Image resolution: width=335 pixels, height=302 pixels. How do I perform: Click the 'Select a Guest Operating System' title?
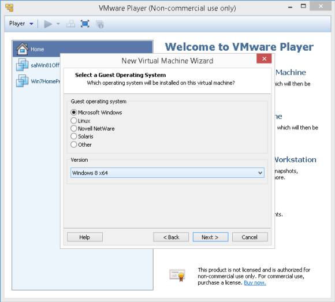click(120, 75)
